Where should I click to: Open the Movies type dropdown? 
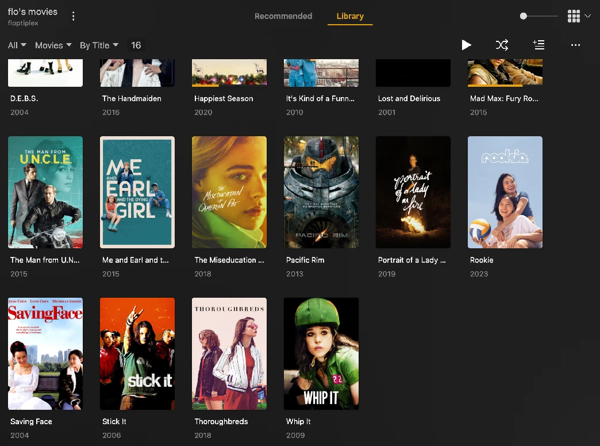[x=53, y=45]
